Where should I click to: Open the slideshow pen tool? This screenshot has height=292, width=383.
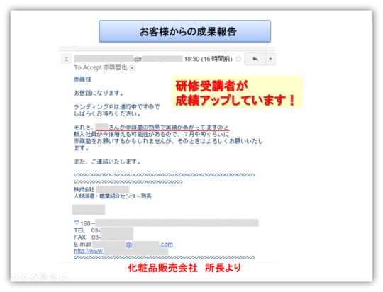(34, 276)
